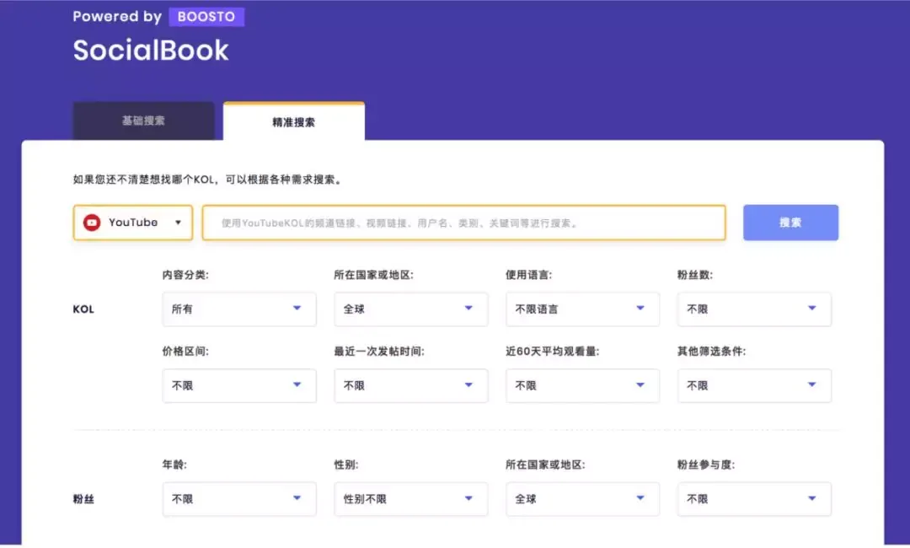The image size is (910, 548).
Task: Expand the 其他筛选条件 dropdown
Action: [x=754, y=385]
